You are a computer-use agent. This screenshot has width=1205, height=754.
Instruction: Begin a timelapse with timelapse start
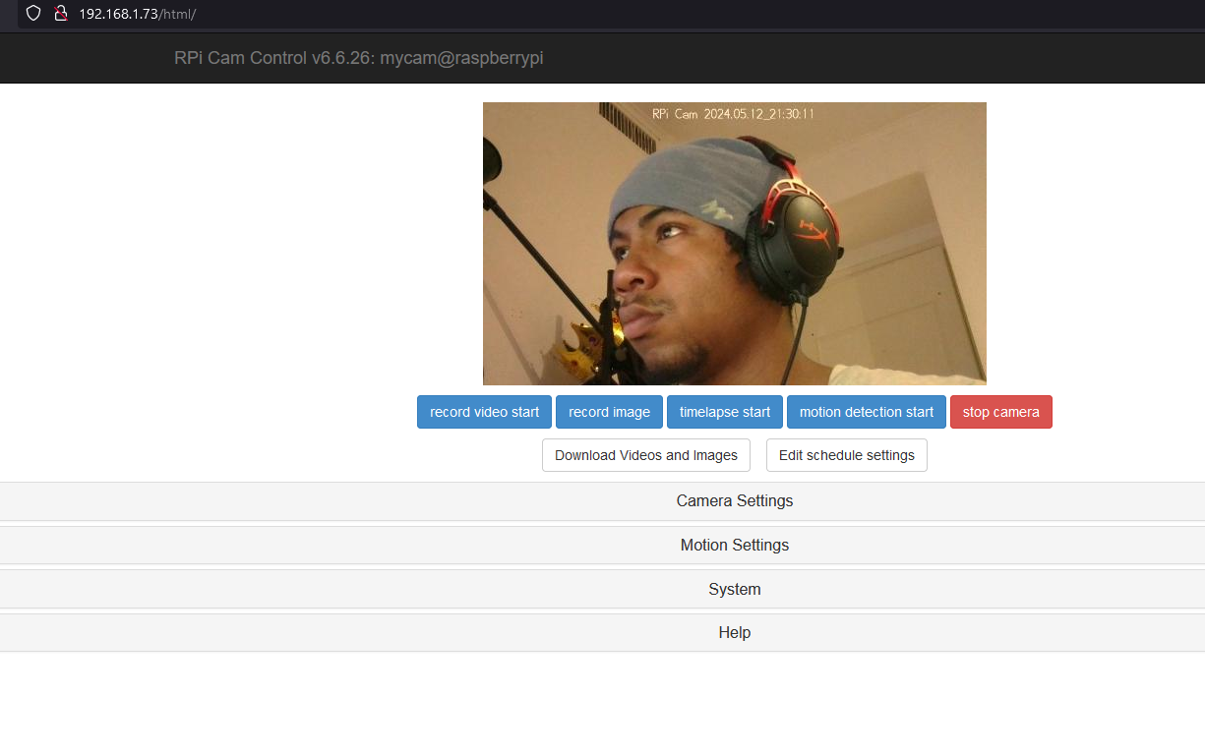click(725, 412)
